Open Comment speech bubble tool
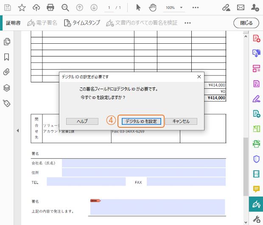 (256, 189)
